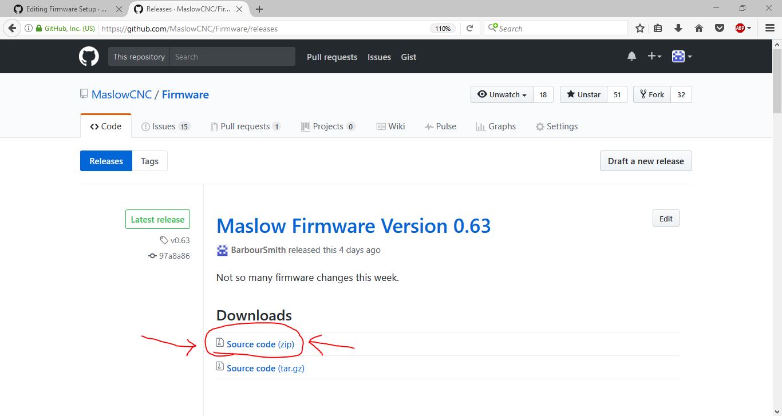The height and width of the screenshot is (416, 782).
Task: Bookmark this page with star icon
Action: 640,28
